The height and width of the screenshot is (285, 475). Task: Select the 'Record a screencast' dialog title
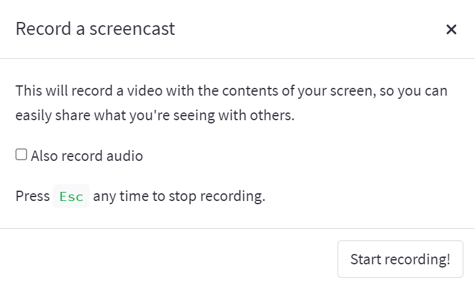pyautogui.click(x=95, y=29)
